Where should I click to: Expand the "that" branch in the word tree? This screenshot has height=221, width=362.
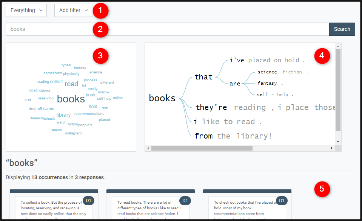coord(203,77)
